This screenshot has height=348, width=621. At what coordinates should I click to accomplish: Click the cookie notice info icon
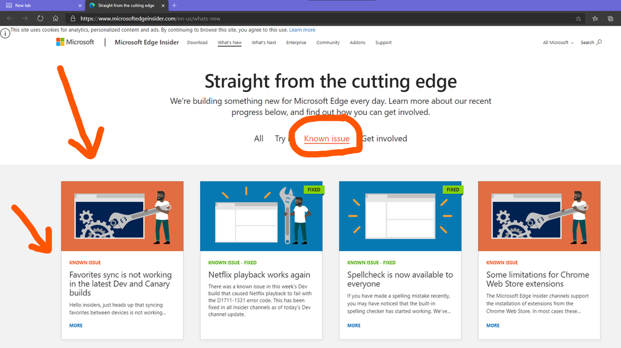coord(5,34)
